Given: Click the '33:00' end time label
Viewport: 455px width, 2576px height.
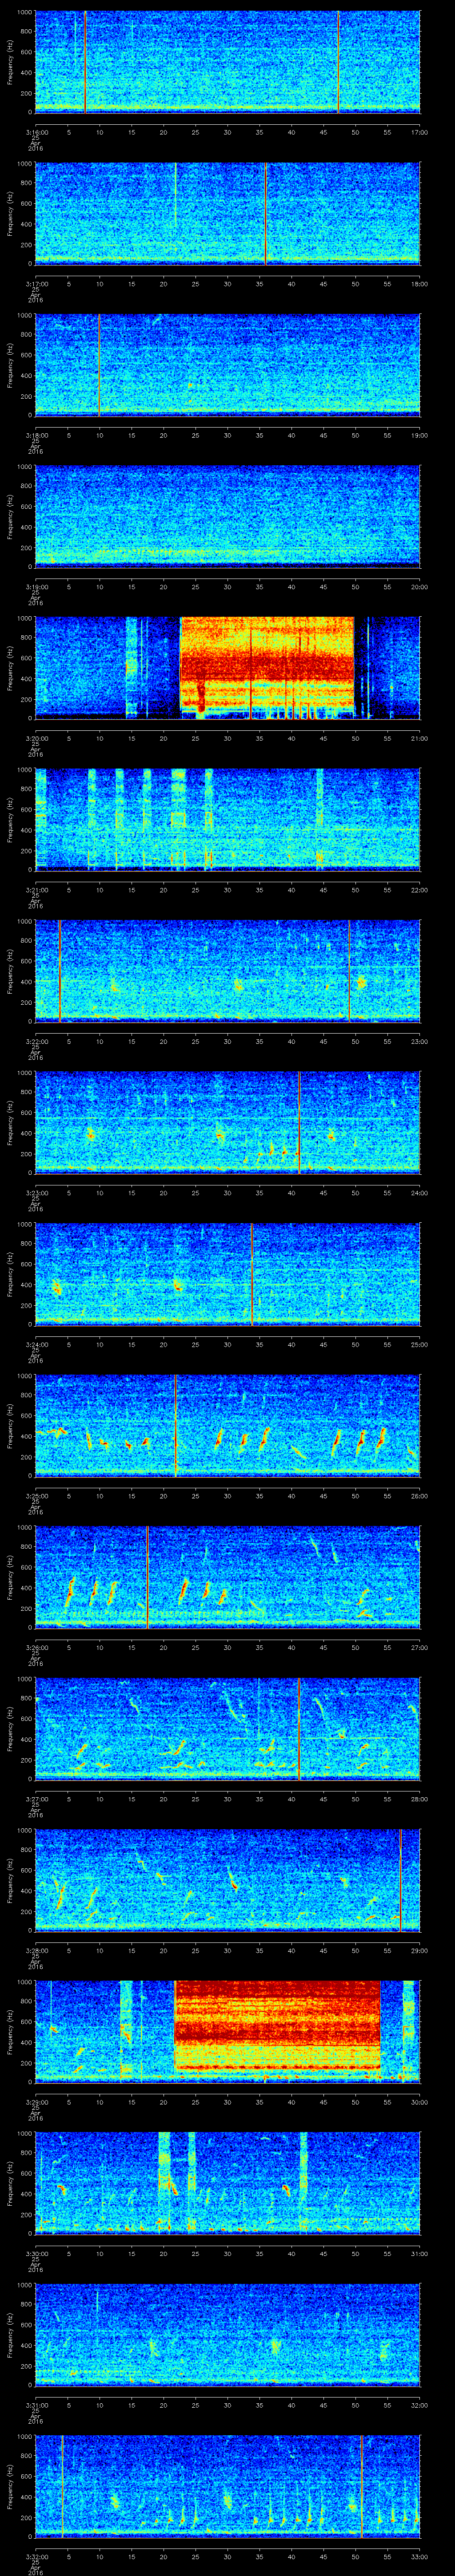Looking at the screenshot, I should (419, 2556).
